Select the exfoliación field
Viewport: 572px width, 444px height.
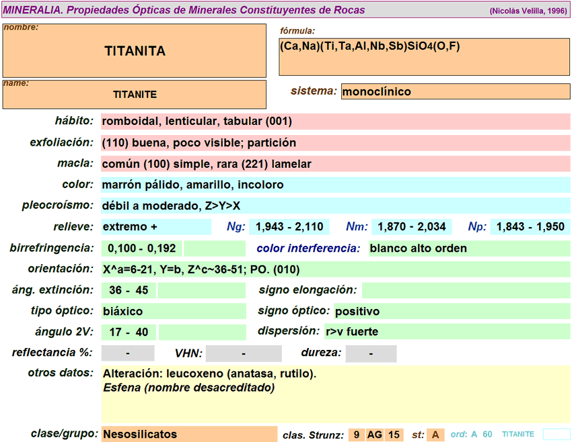[x=335, y=142]
